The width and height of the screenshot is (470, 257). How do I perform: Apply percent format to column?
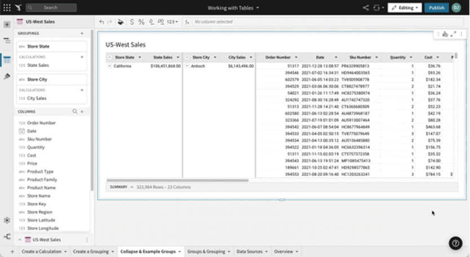tap(141, 22)
